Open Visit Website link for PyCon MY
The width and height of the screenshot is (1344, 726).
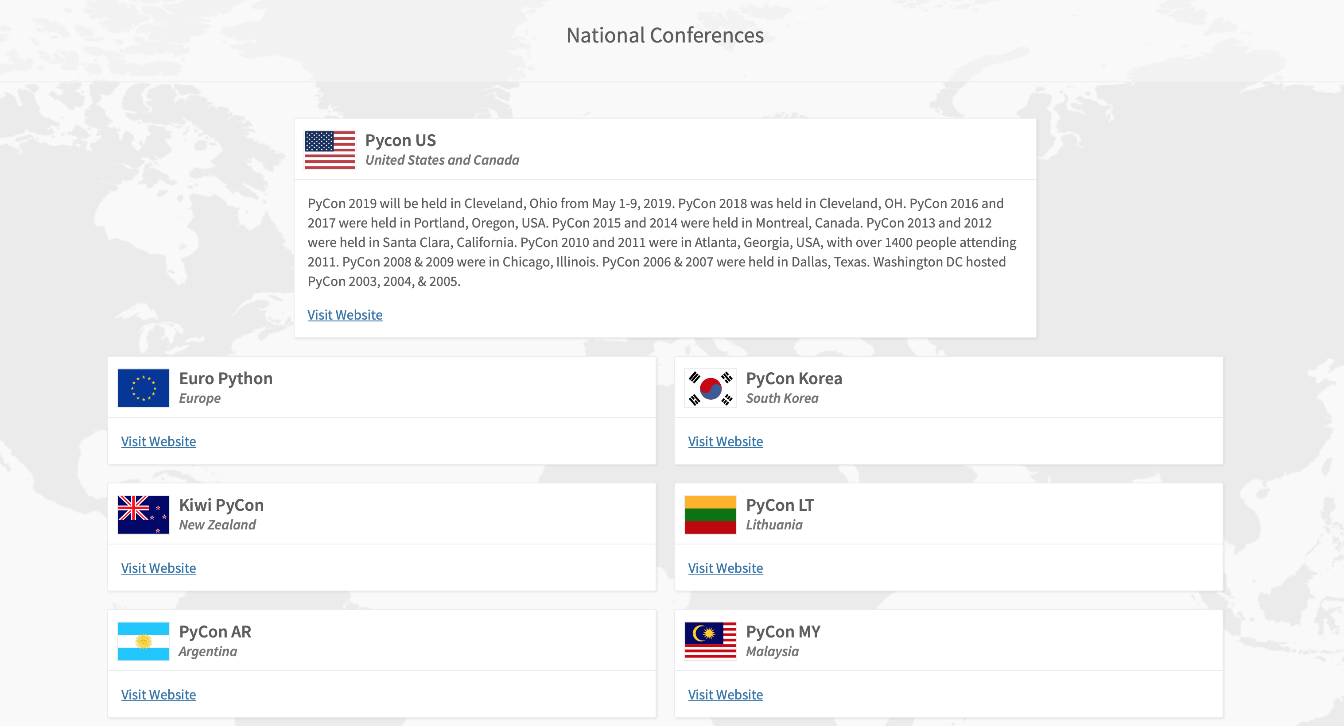coord(725,695)
